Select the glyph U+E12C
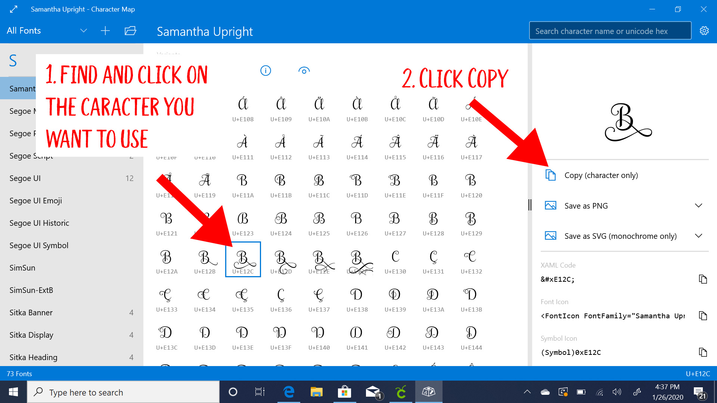The height and width of the screenshot is (403, 717). (x=243, y=259)
